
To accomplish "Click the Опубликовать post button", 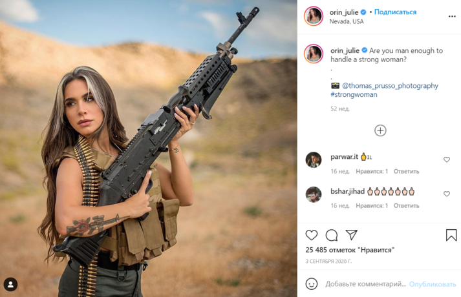I will 433,284.
